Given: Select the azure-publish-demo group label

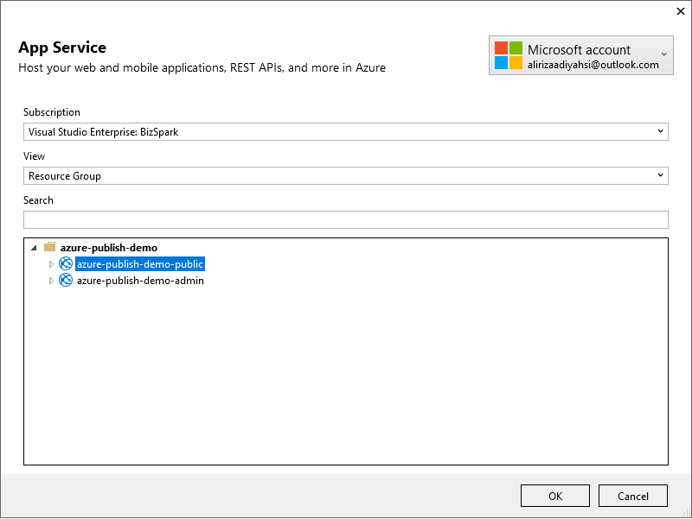Looking at the screenshot, I should click(x=109, y=248).
